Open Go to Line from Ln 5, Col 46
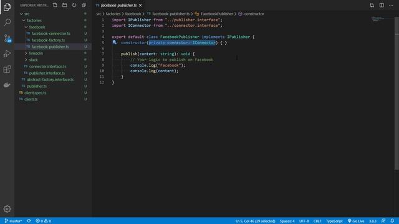The width and height of the screenshot is (399, 224). coord(255,221)
